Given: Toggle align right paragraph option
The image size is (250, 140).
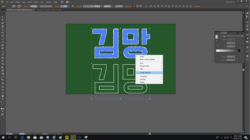Looking at the screenshot, I should [x=141, y=6].
